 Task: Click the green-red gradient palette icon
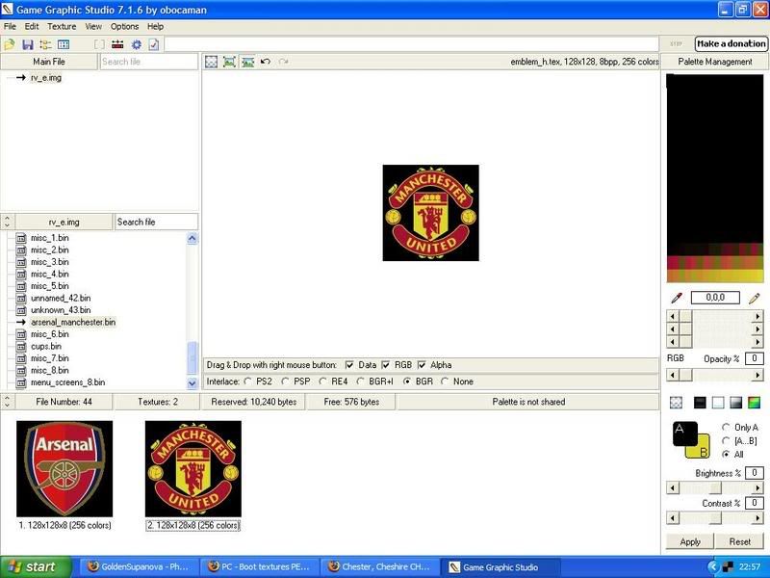point(754,403)
